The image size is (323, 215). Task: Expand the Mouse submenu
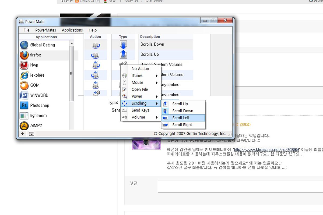141,83
